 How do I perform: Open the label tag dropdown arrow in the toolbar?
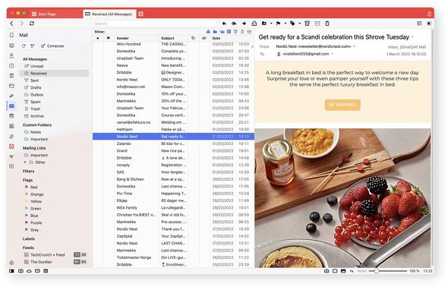tap(299, 24)
